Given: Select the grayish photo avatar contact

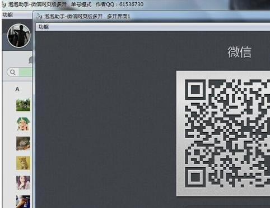Looking at the screenshot, I should pyautogui.click(x=23, y=143).
